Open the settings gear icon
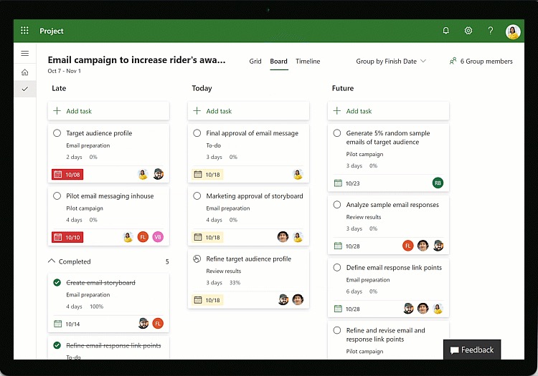 [x=468, y=31]
